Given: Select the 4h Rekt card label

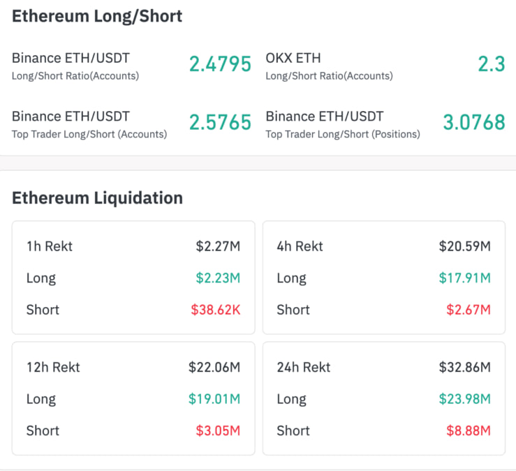Looking at the screenshot, I should coord(300,246).
